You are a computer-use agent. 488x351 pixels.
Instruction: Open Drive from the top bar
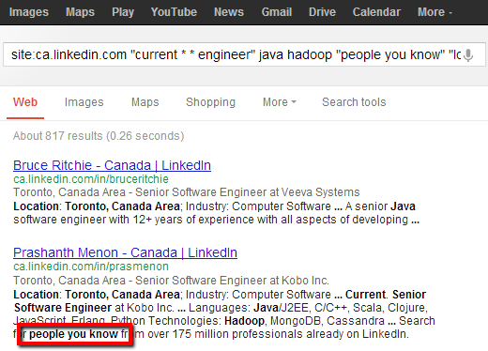pyautogui.click(x=322, y=12)
